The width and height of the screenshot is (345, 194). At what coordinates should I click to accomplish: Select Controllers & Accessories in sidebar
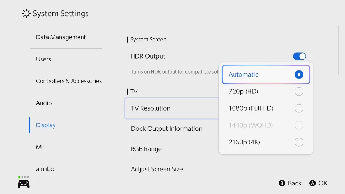click(x=69, y=81)
